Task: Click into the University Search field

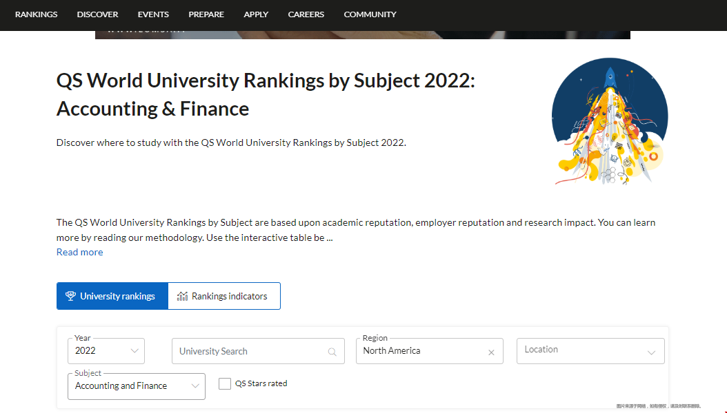Action: click(258, 351)
